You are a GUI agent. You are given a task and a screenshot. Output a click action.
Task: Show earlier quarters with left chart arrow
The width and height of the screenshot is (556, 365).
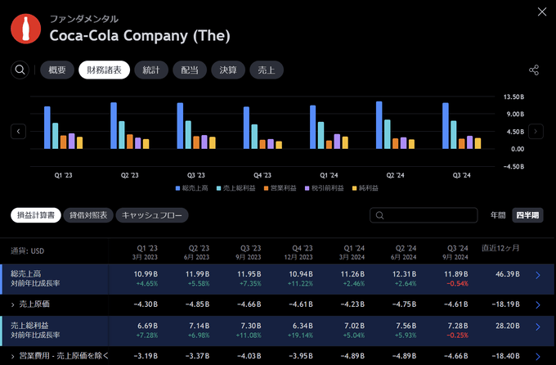pos(19,132)
